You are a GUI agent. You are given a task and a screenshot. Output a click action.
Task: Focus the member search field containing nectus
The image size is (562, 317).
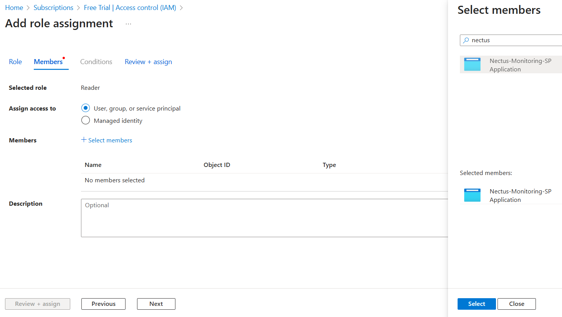[514, 40]
